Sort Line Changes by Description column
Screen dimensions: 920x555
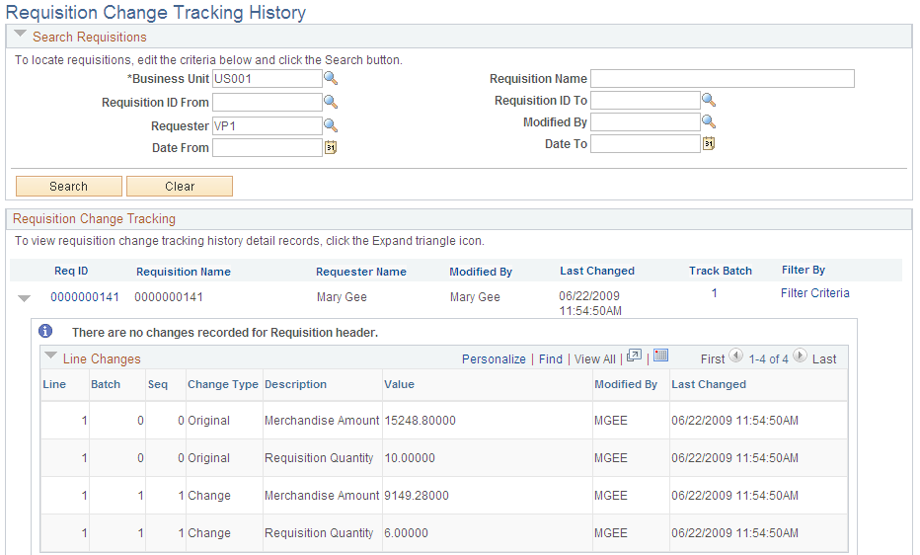tap(295, 384)
